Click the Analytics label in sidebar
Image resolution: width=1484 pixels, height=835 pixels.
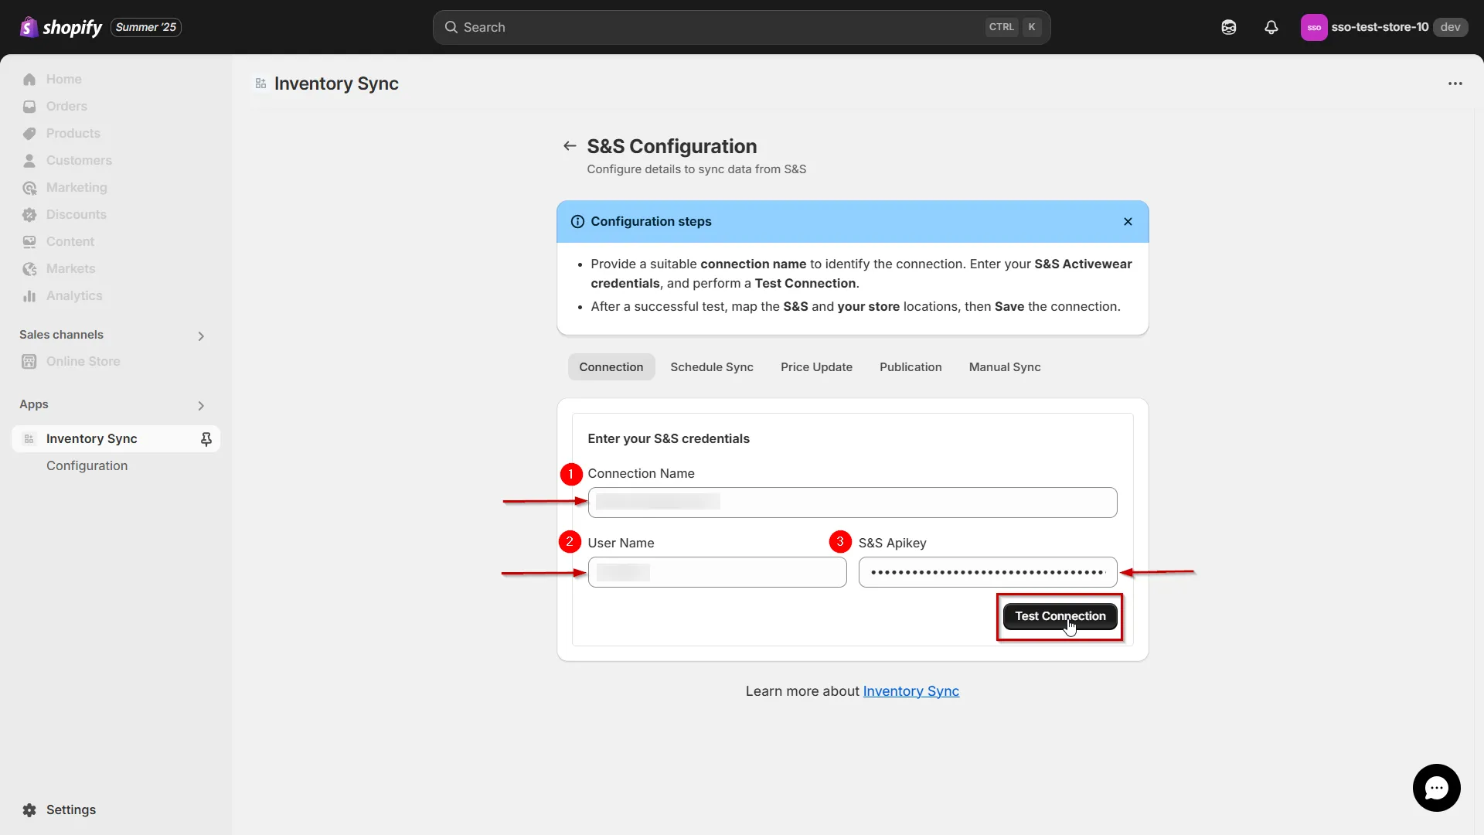pos(74,295)
